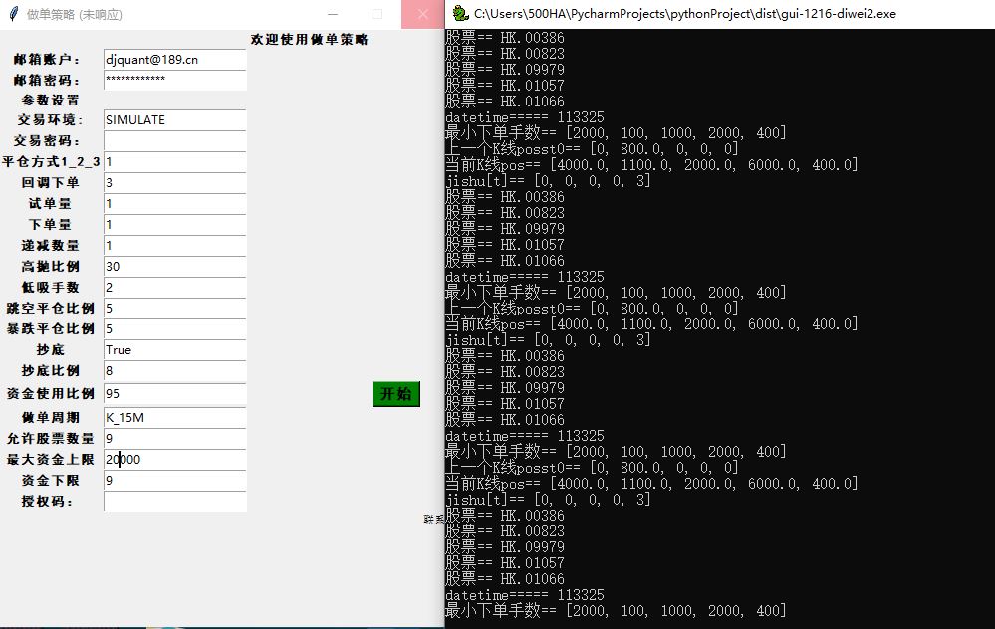Click the 最大资金上限 field
The height and width of the screenshot is (629, 995).
[174, 460]
